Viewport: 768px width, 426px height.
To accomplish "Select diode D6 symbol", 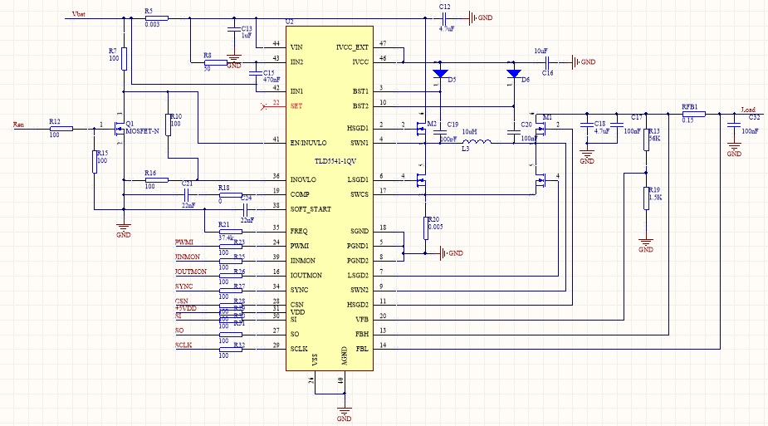I will pyautogui.click(x=514, y=74).
